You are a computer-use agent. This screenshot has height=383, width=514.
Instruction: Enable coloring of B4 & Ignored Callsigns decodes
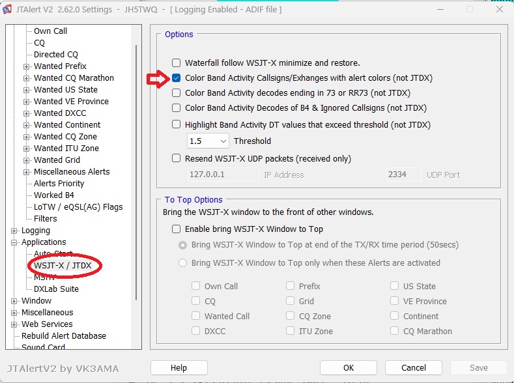pos(177,107)
